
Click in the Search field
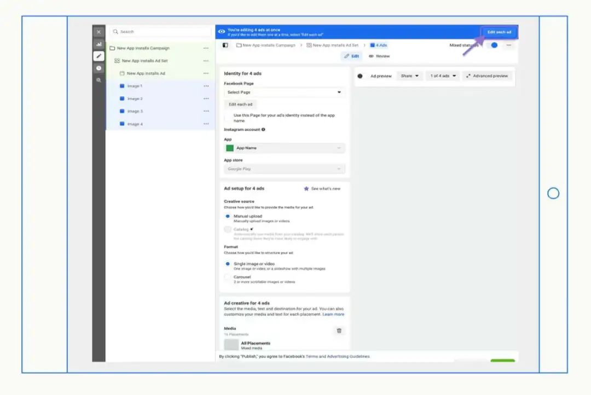[x=160, y=32]
